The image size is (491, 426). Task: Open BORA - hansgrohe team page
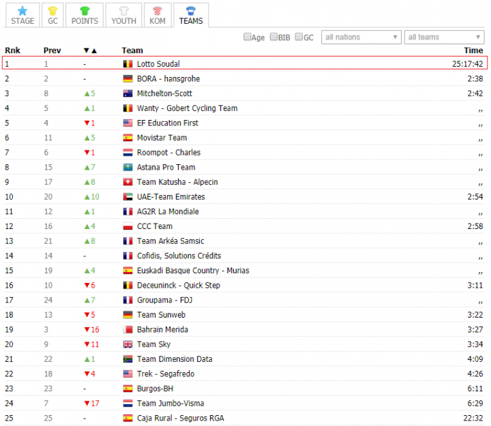pos(168,78)
